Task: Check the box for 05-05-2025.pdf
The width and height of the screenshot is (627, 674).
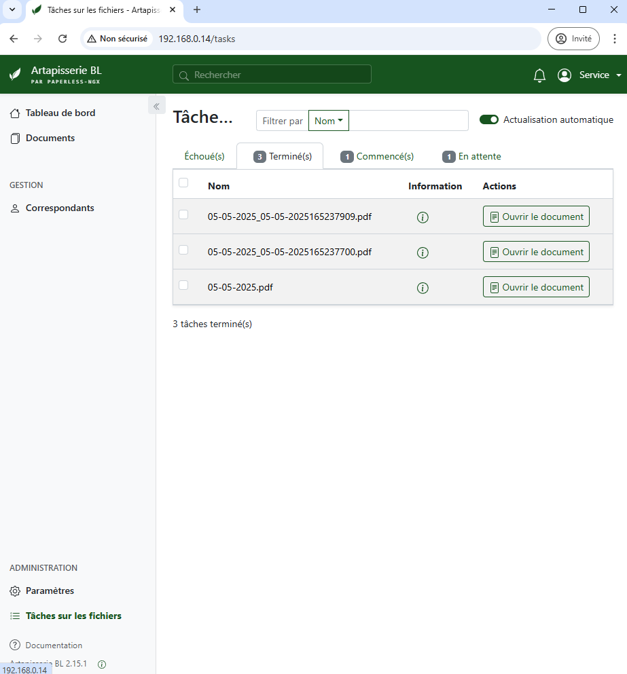Action: click(x=183, y=285)
